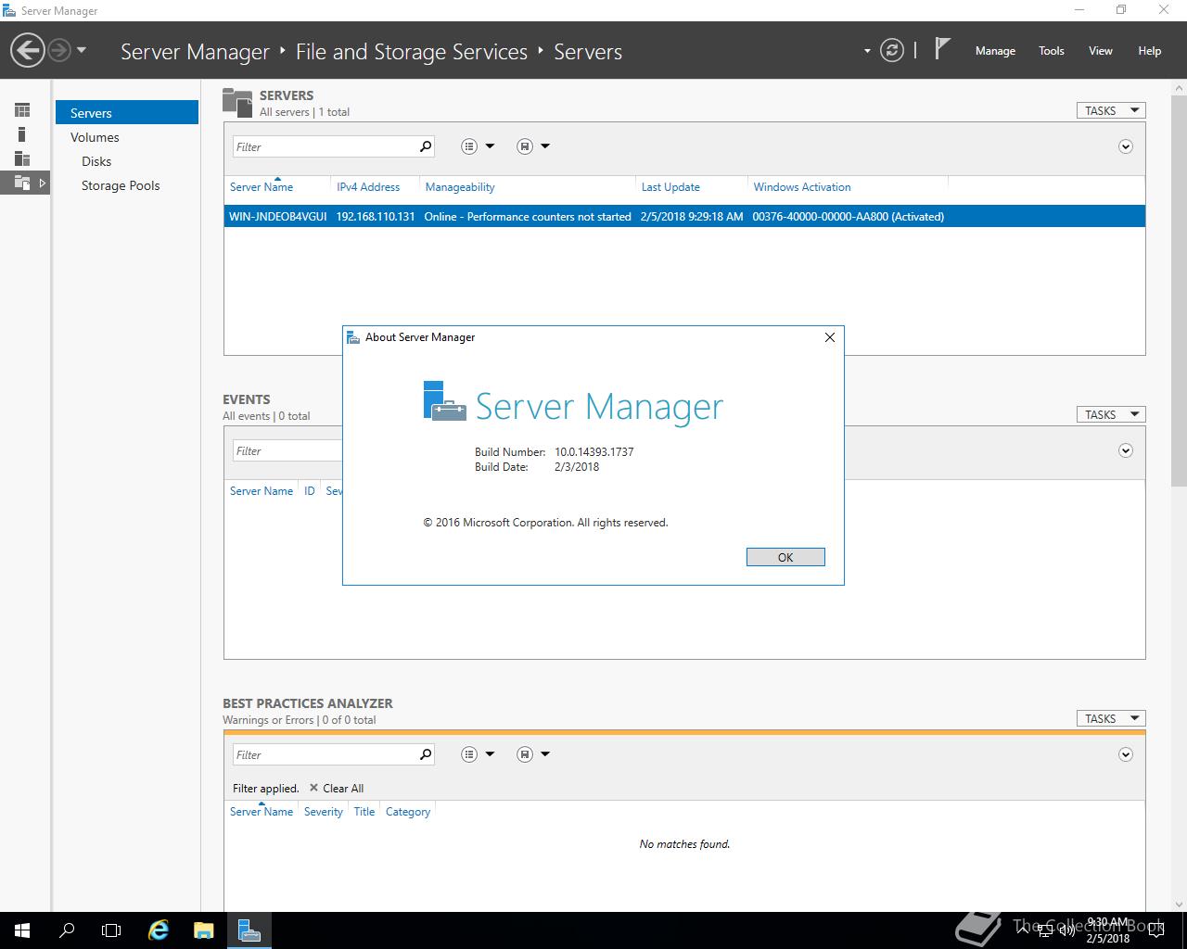The image size is (1187, 949).
Task: Sort Best Practices results by Server Name
Action: pyautogui.click(x=262, y=811)
